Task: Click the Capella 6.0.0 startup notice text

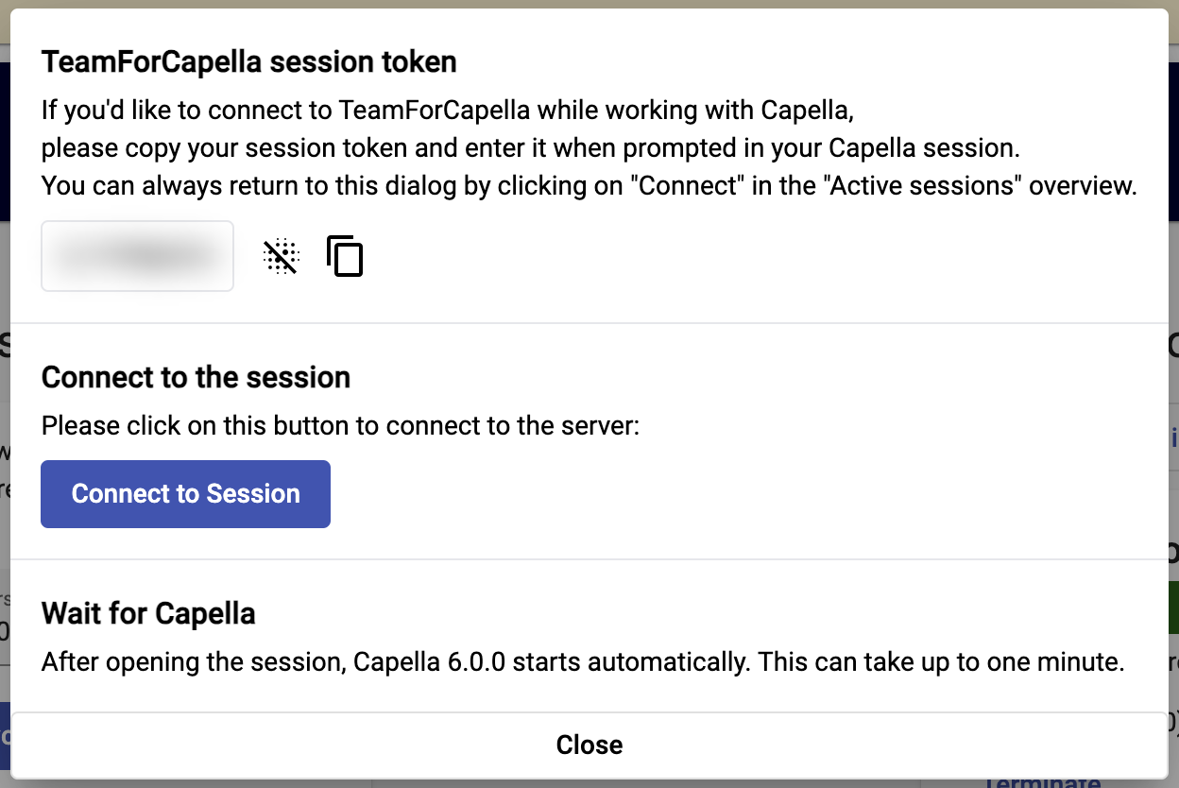Action: tap(583, 662)
